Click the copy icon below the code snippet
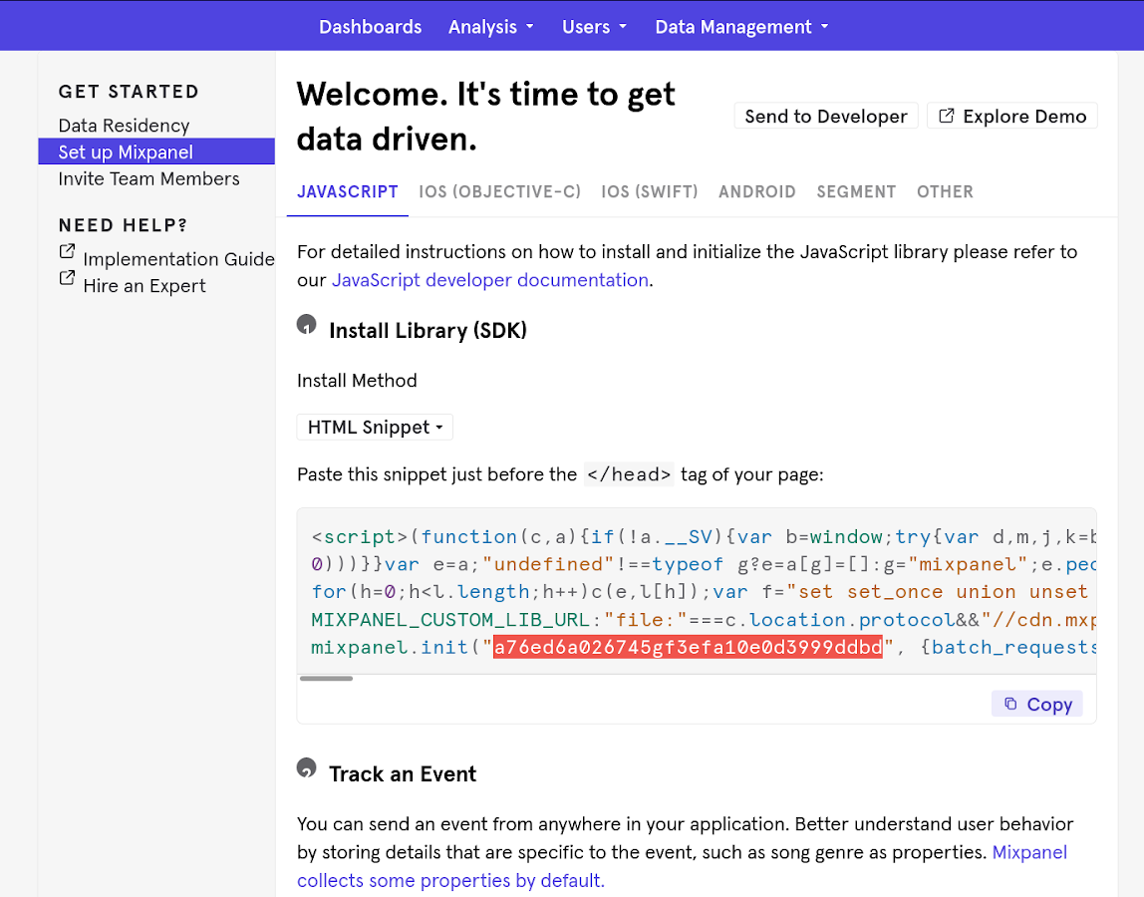The height and width of the screenshot is (897, 1144). pyautogui.click(x=1010, y=705)
